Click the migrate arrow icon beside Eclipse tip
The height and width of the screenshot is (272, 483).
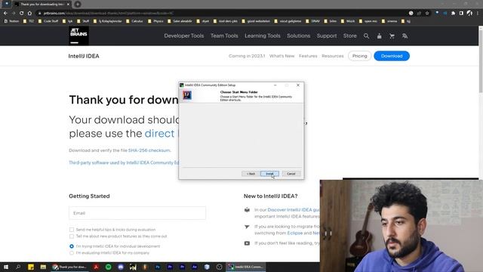click(x=247, y=227)
